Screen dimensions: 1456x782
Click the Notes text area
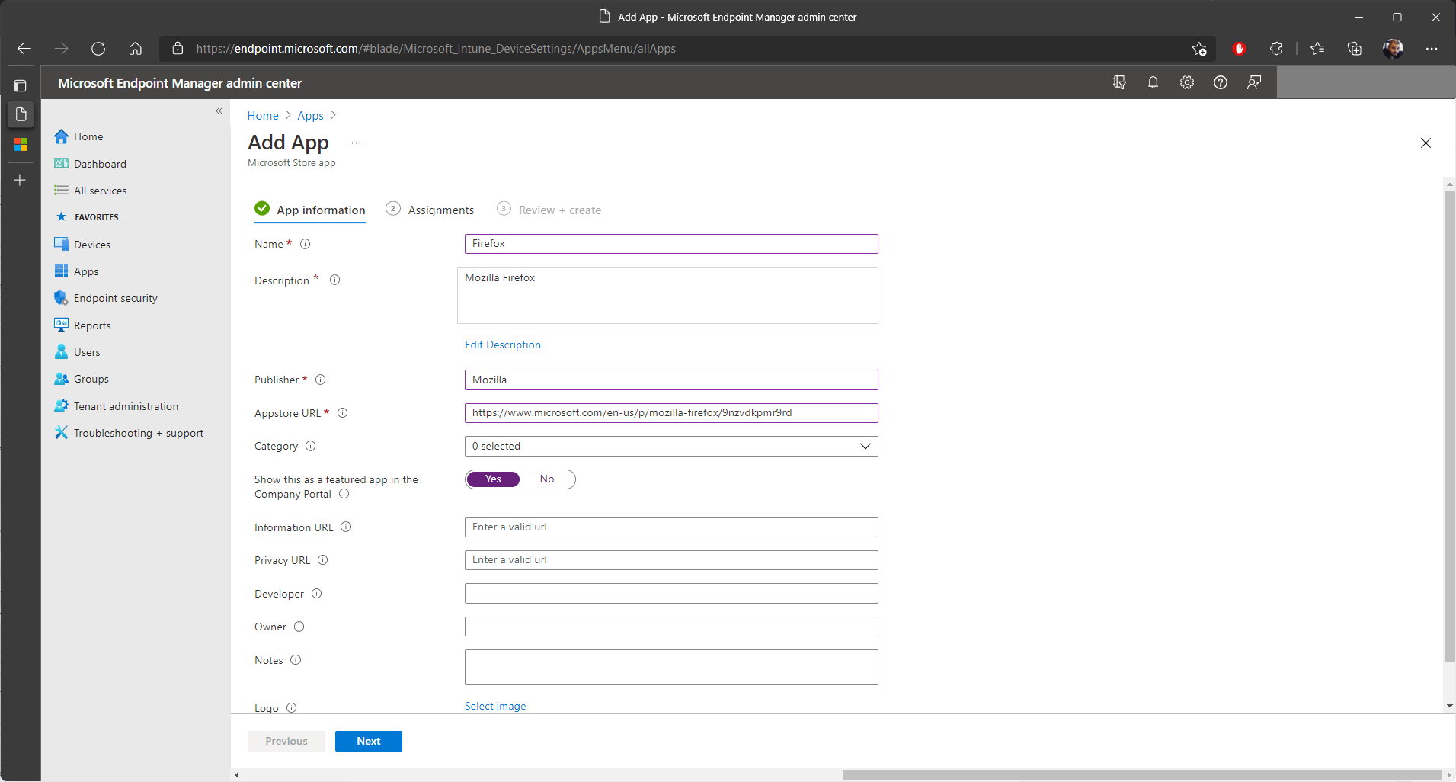point(671,667)
